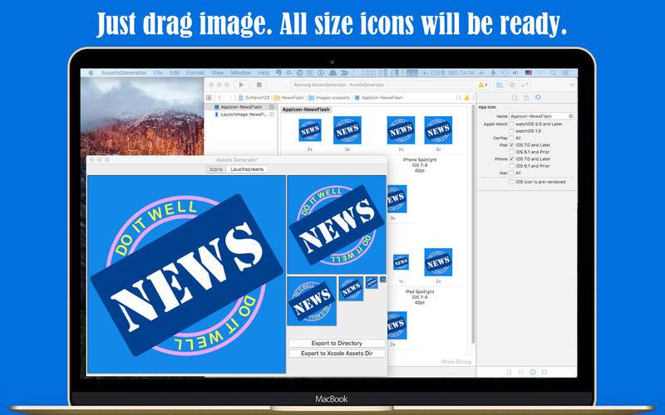
Task: Open the object library circle icon
Action: [533, 372]
